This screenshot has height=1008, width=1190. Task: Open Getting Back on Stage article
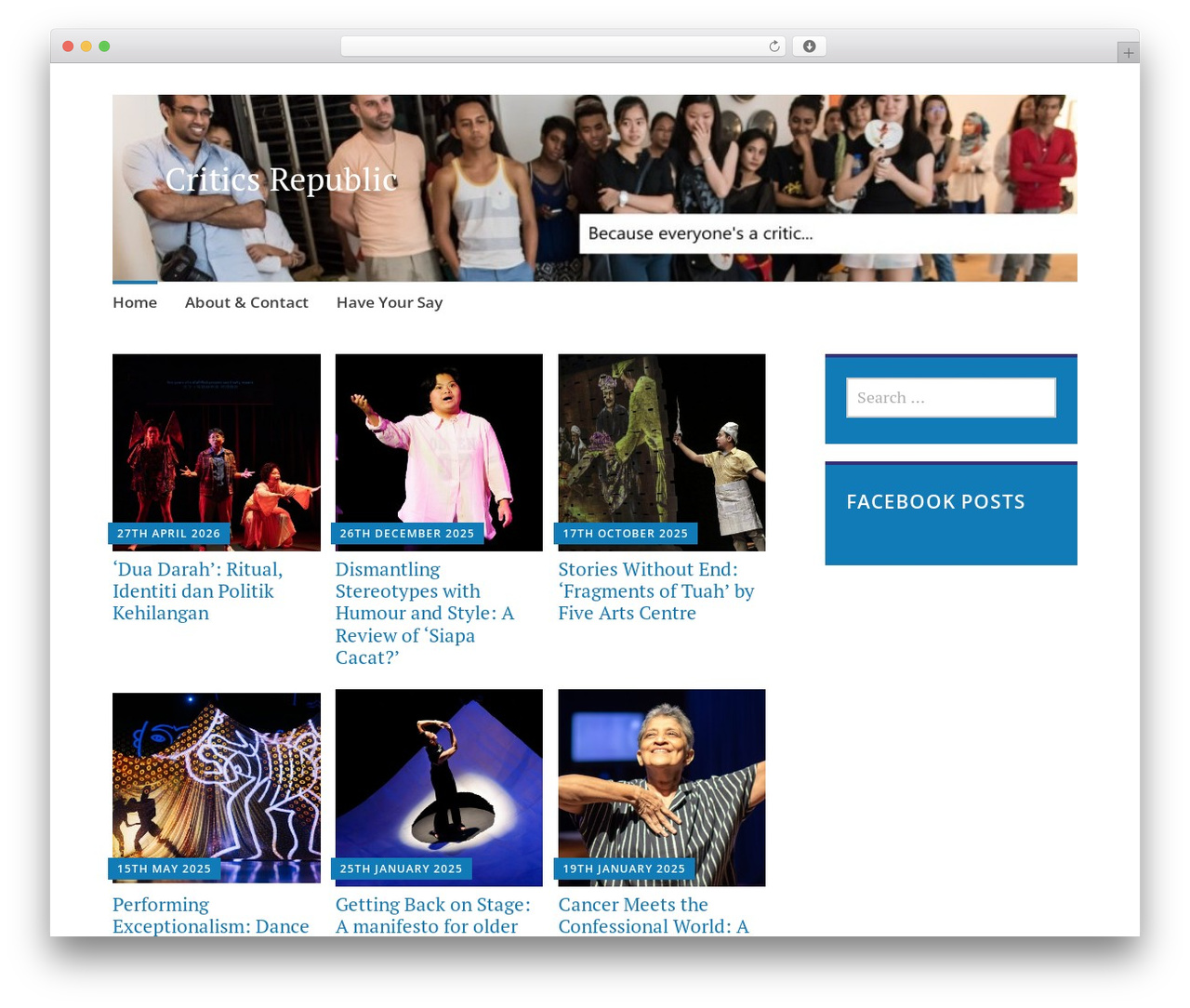tap(433, 915)
